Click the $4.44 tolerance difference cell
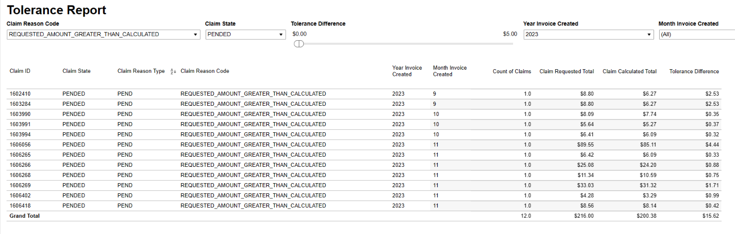Image resolution: width=735 pixels, height=234 pixels. tap(712, 144)
